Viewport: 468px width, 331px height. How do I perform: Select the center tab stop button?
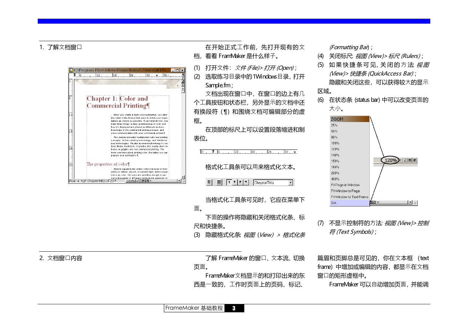point(234,183)
